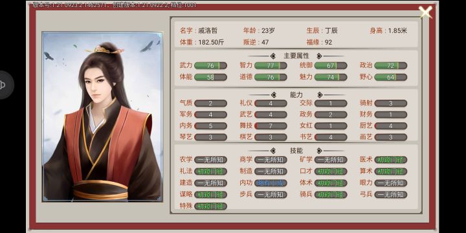The image size is (466, 233).
Task: Select the 礼仪 ability value bar
Action: point(271,104)
